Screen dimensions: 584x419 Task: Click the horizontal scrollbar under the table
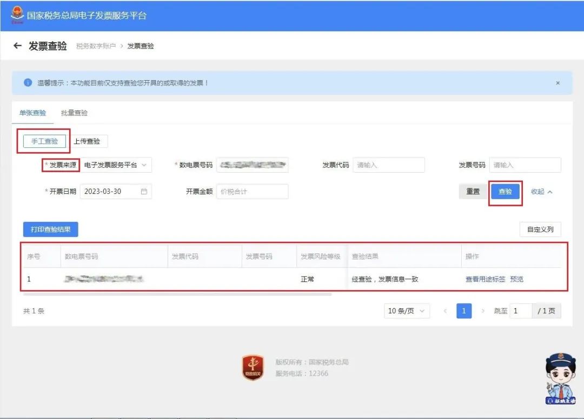tap(177, 294)
